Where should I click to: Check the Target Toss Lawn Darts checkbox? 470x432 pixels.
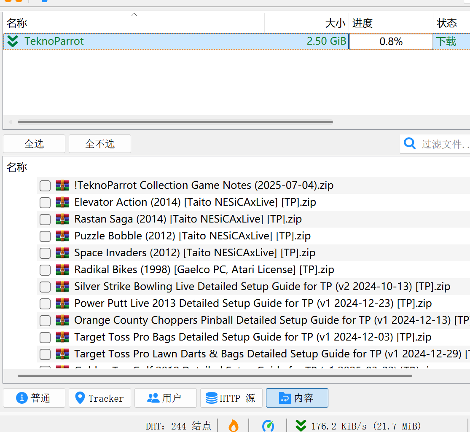pyautogui.click(x=45, y=354)
